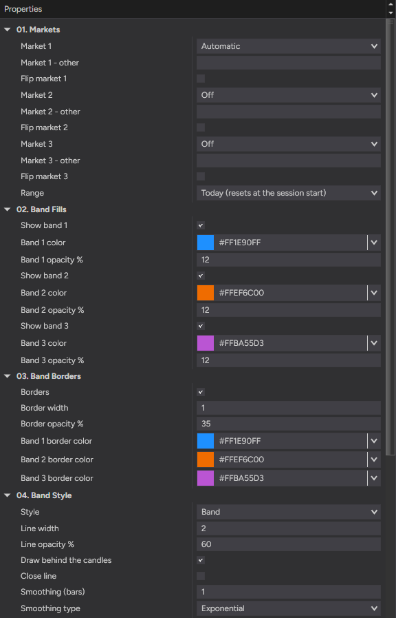Edit the Band 2 opacity % value
Screen dimensions: 396x618
(x=288, y=310)
